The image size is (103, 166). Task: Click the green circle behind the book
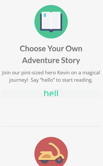[51, 22]
